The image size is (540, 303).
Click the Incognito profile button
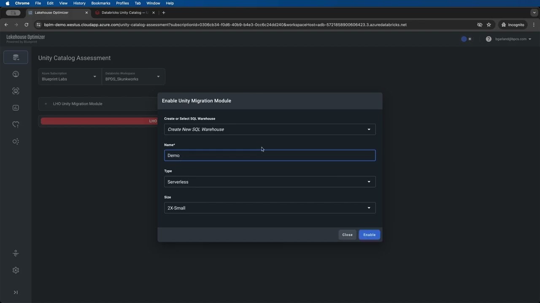click(x=513, y=25)
